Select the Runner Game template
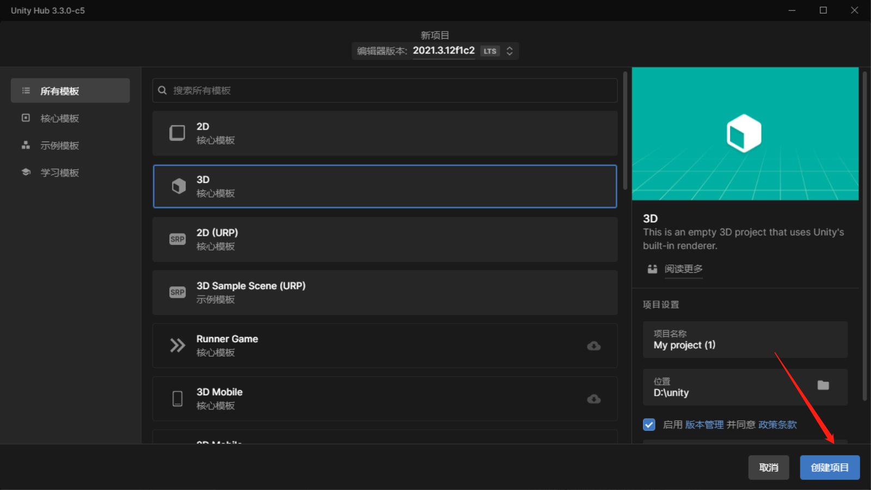Image resolution: width=871 pixels, height=490 pixels. [385, 346]
